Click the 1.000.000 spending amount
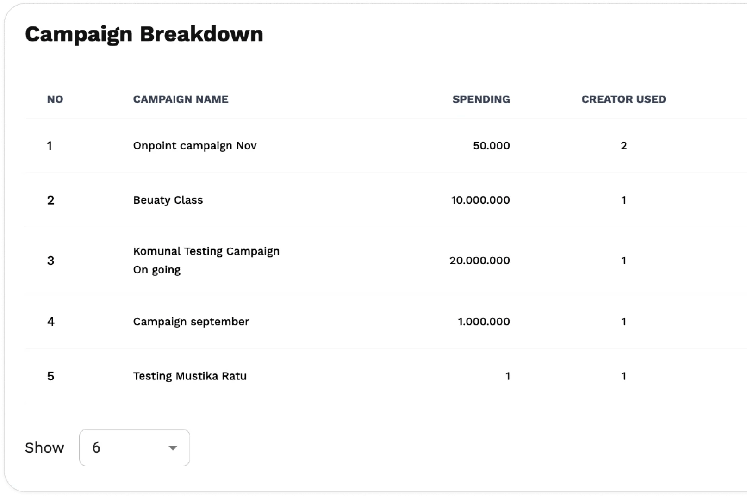 [x=484, y=322]
